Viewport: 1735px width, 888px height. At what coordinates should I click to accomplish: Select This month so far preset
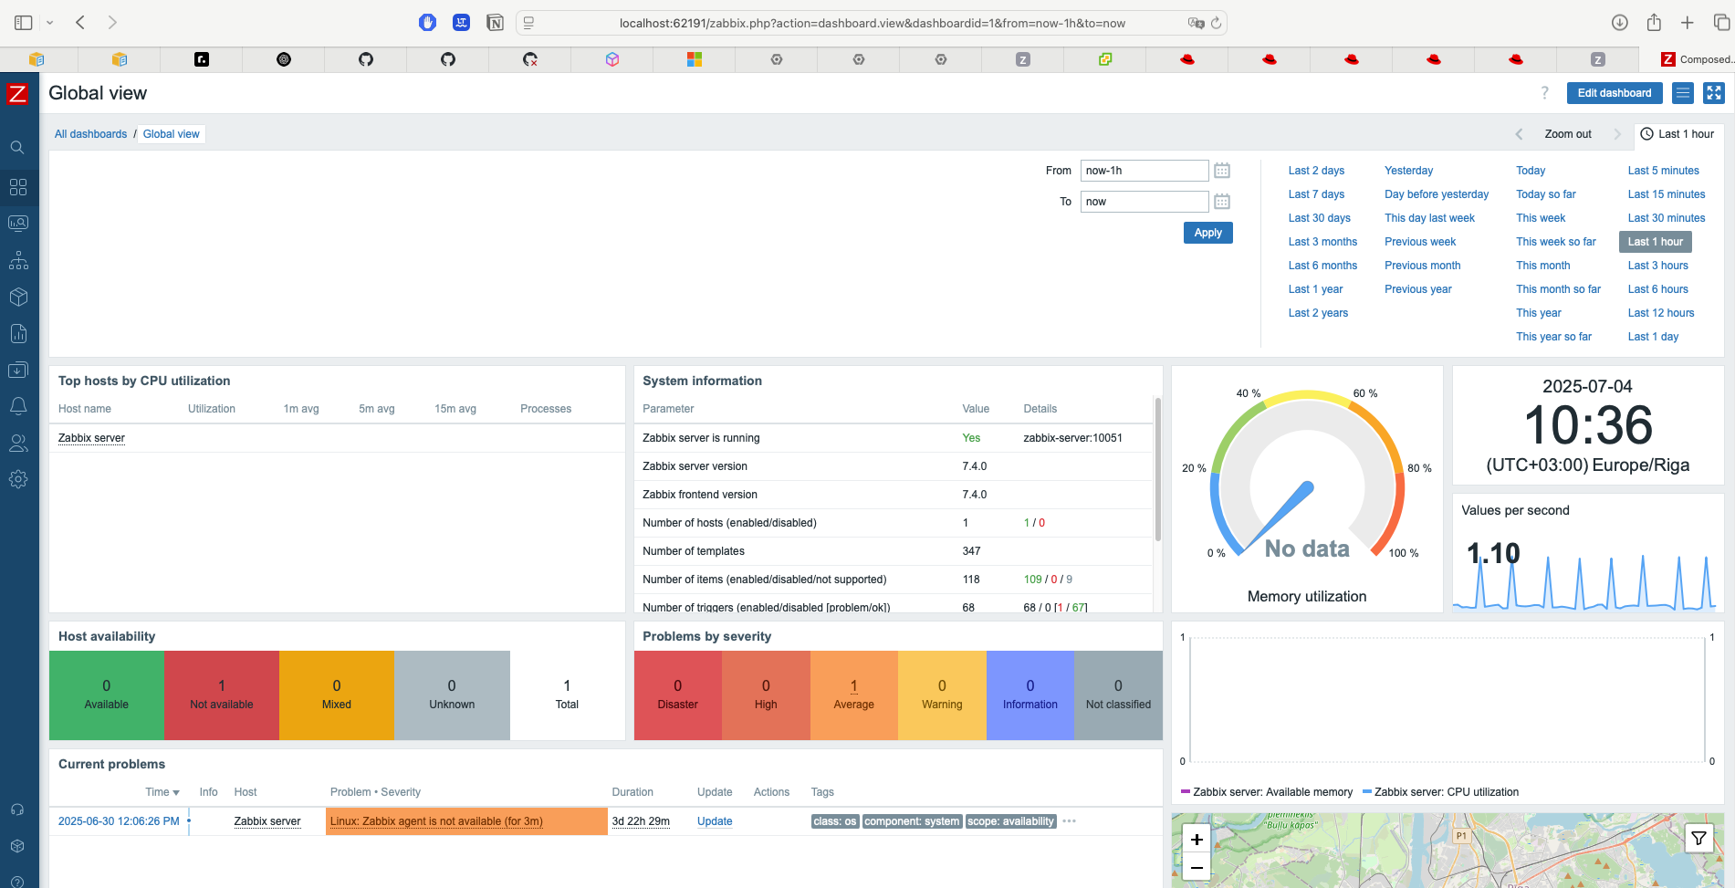click(1558, 289)
